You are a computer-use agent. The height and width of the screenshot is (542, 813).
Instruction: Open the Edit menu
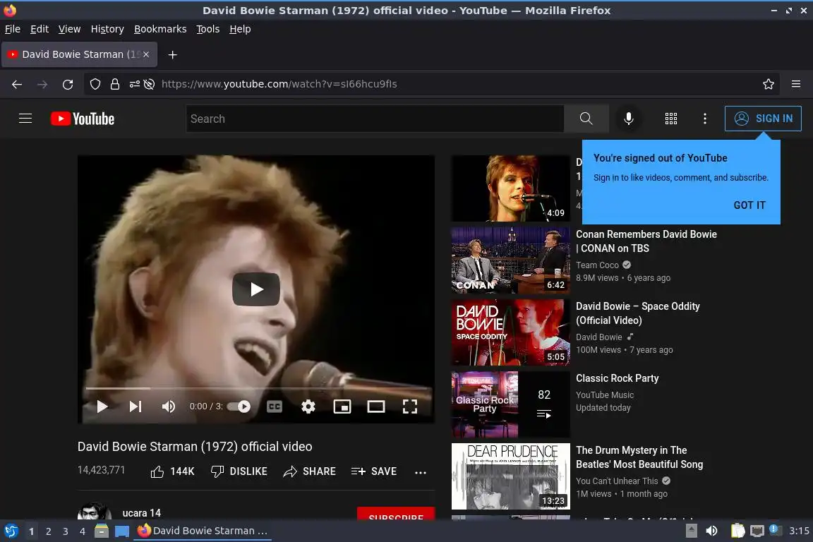pyautogui.click(x=40, y=29)
